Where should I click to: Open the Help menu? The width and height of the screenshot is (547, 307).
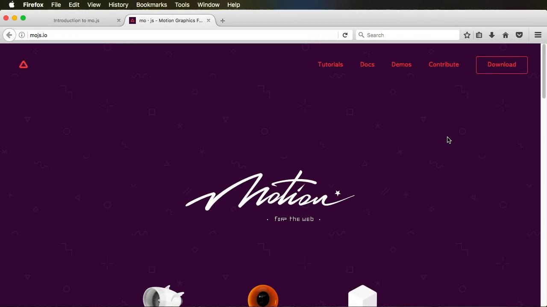(x=233, y=5)
